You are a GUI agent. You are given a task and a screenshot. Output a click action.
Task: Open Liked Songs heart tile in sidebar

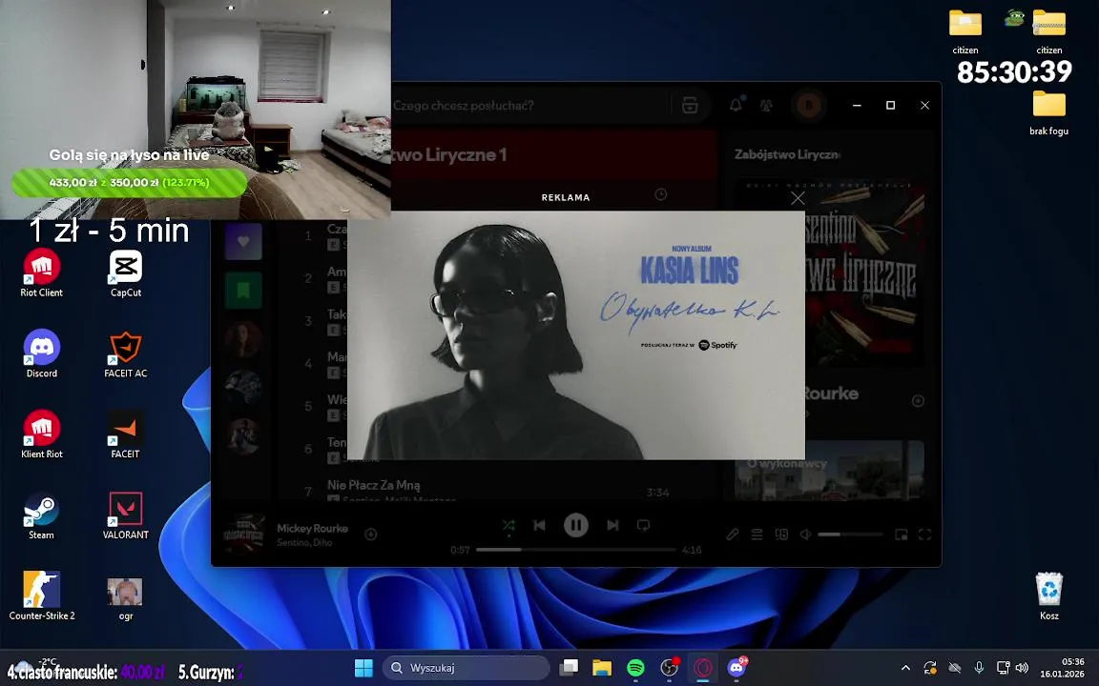[x=243, y=241]
